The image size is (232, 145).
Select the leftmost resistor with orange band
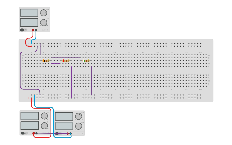point(46,60)
